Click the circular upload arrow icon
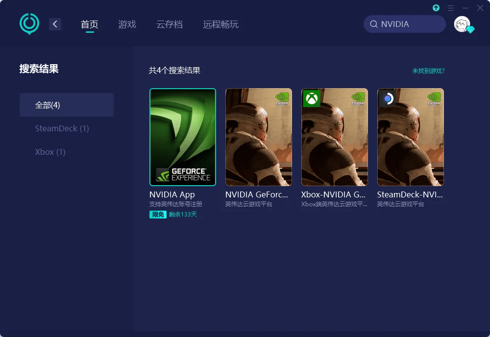 pyautogui.click(x=436, y=8)
